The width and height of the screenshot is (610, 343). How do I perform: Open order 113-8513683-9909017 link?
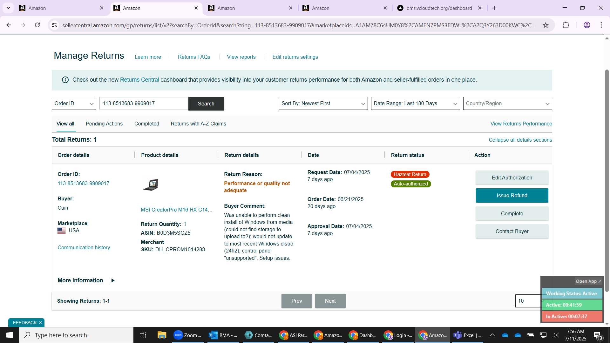(83, 184)
